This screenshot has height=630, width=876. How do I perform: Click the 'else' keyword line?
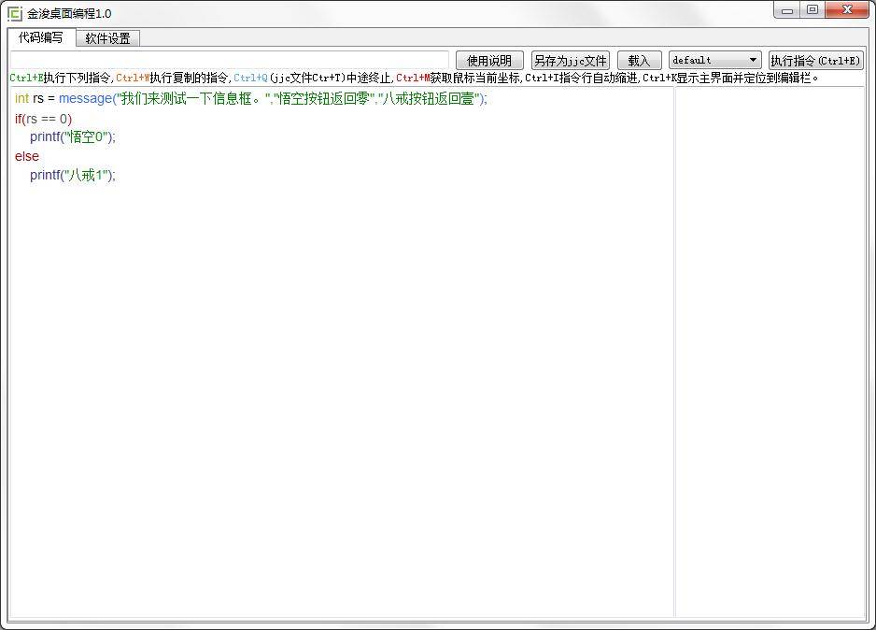[27, 156]
